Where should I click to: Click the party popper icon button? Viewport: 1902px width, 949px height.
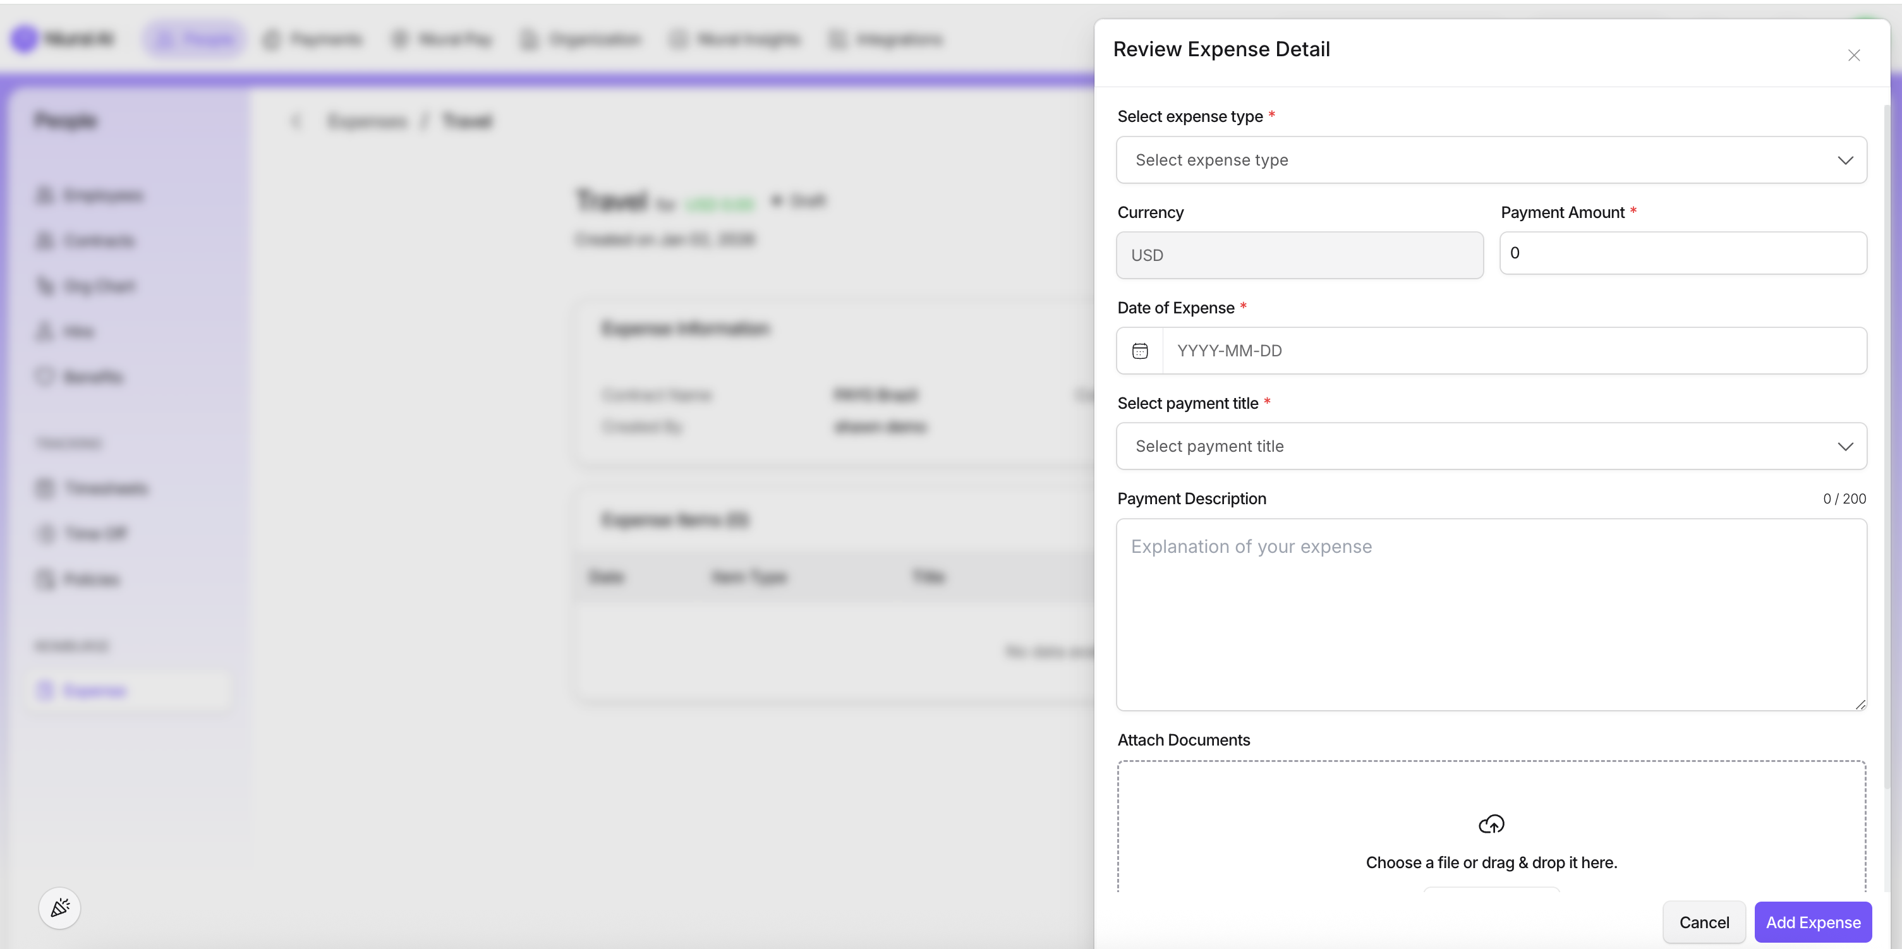(60, 908)
